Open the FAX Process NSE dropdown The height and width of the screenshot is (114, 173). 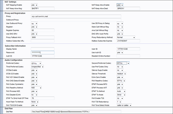[34, 91]
